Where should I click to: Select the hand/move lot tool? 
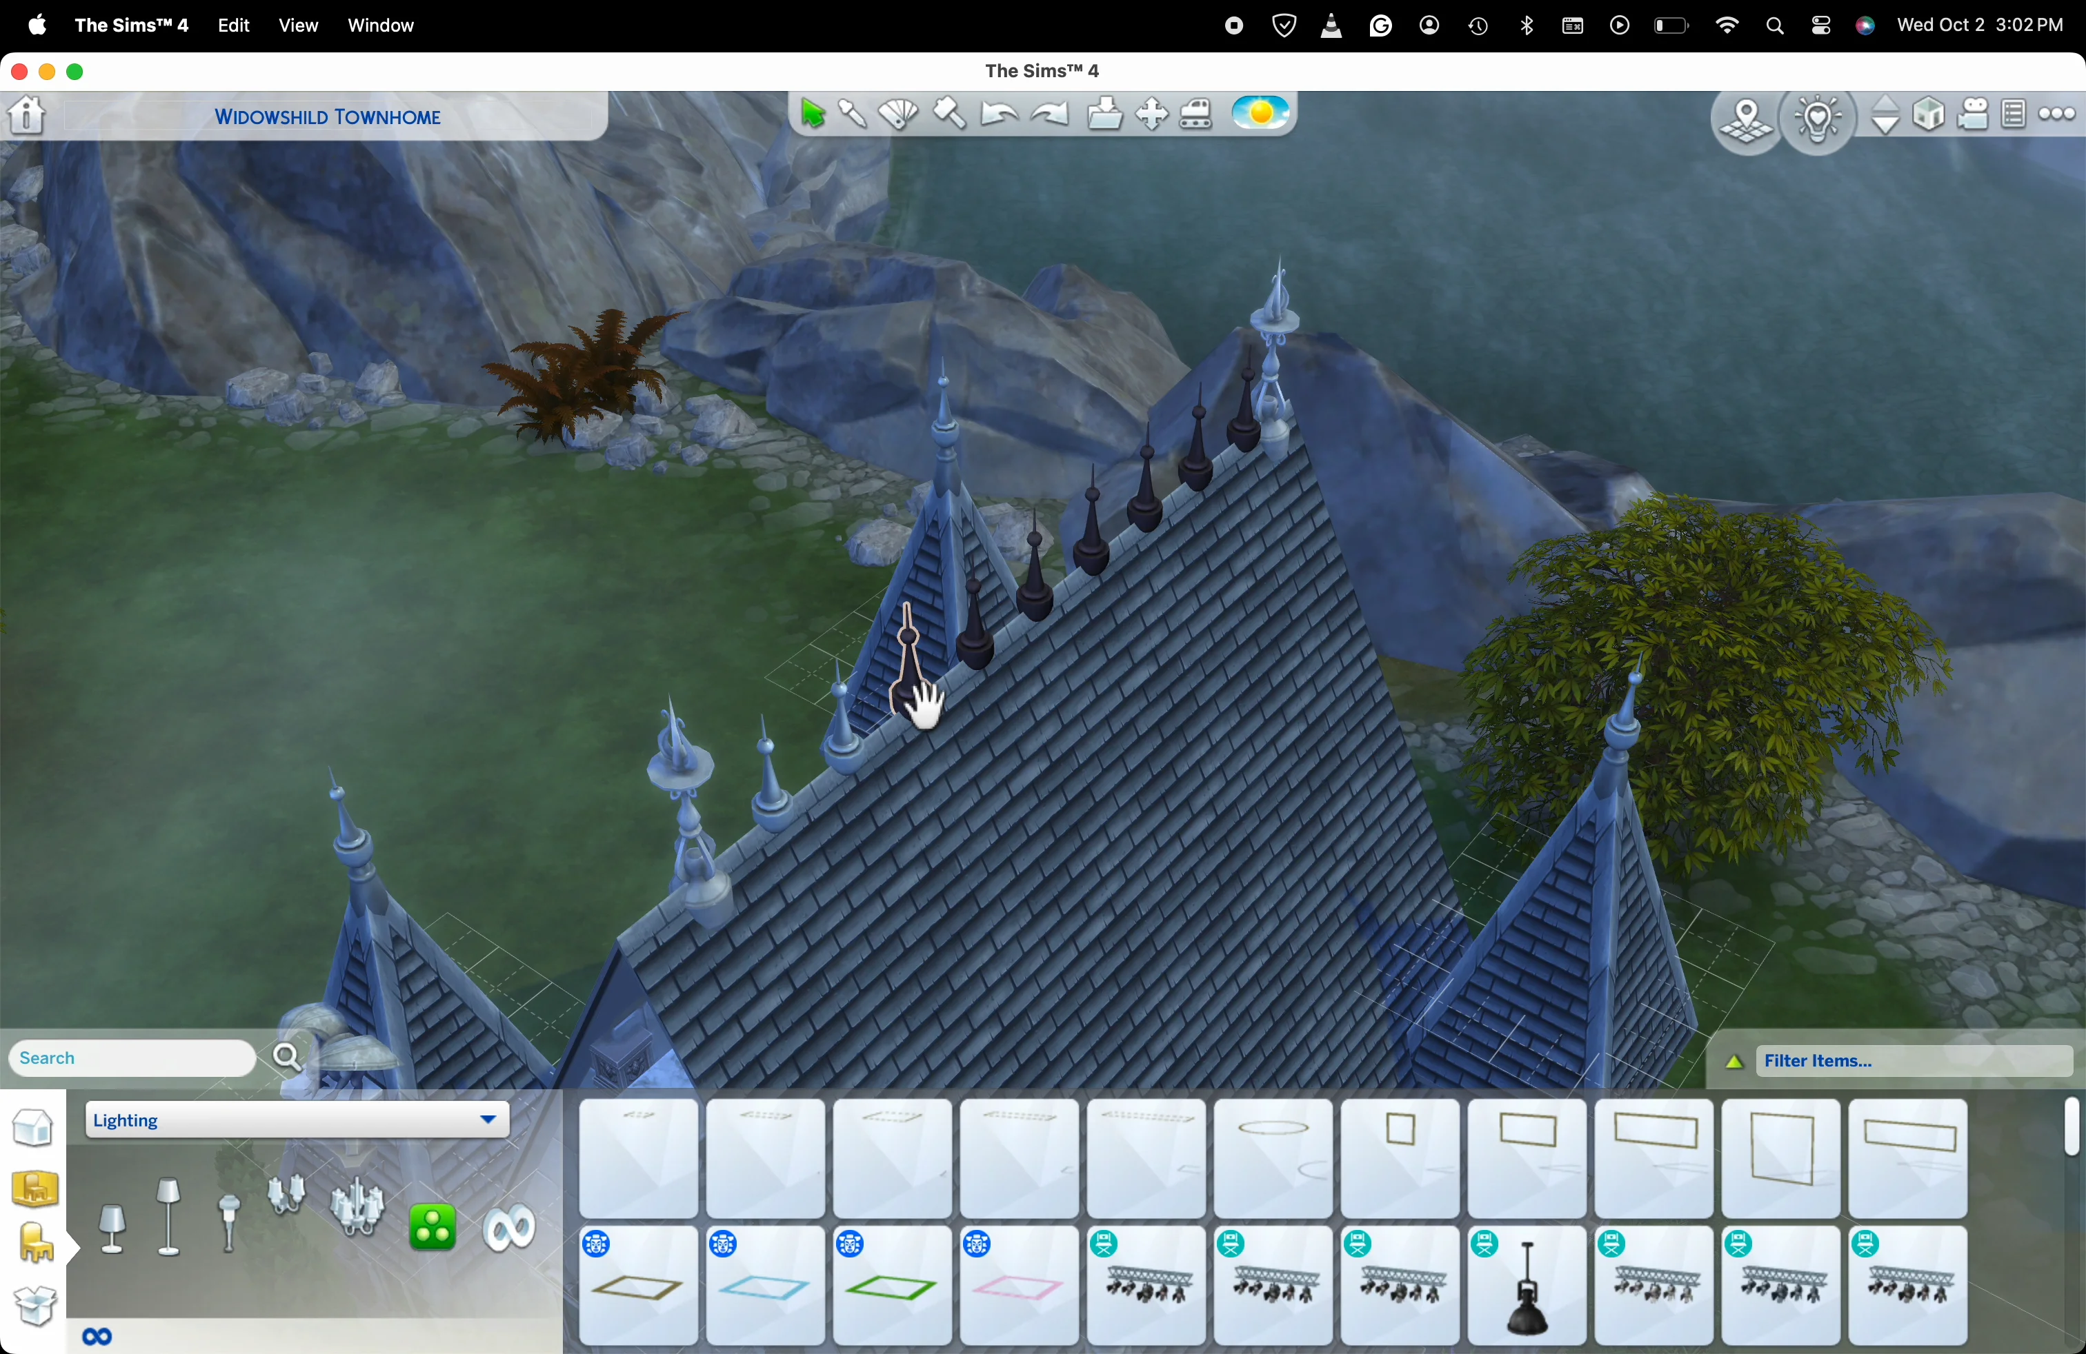click(1151, 114)
